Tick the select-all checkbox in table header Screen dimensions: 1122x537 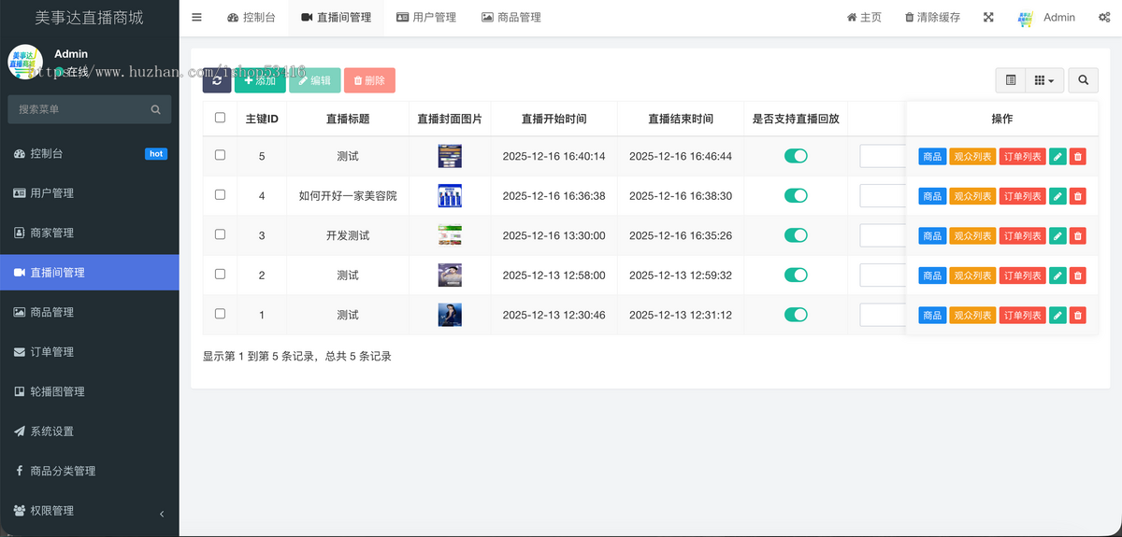coord(221,118)
